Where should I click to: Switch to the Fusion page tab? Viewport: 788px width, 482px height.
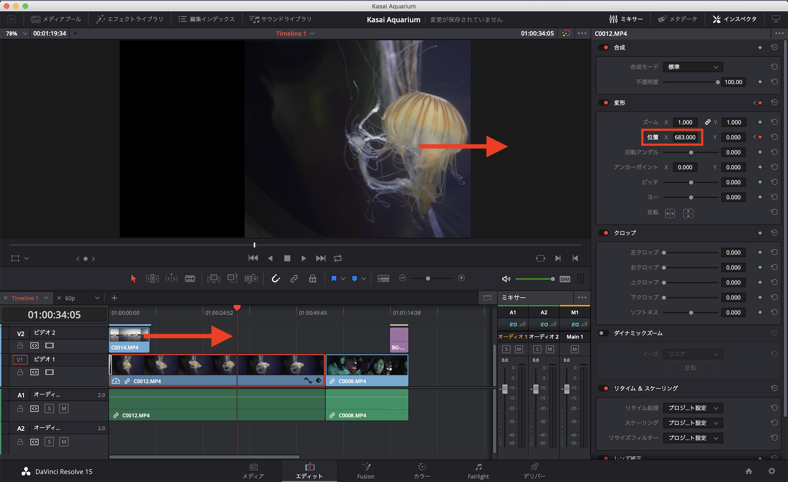[365, 471]
